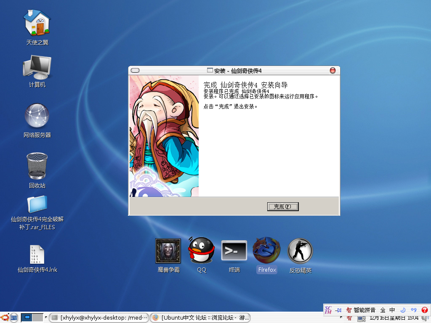Click the red 智 SCIM tray icon

tap(349, 318)
